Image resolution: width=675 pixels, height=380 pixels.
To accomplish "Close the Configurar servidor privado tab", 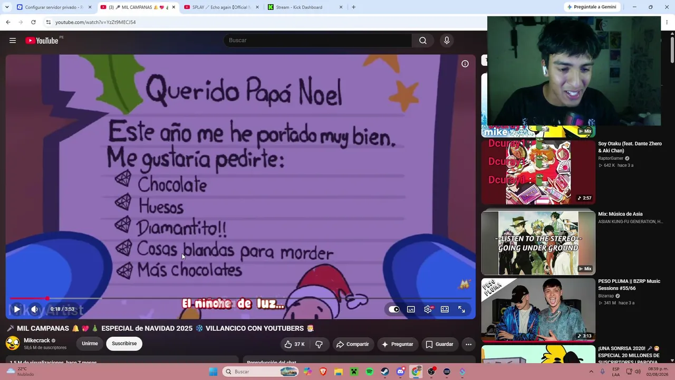I will click(x=90, y=7).
